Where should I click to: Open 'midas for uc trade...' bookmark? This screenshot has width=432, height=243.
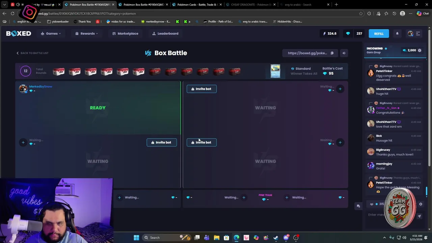(x=120, y=22)
